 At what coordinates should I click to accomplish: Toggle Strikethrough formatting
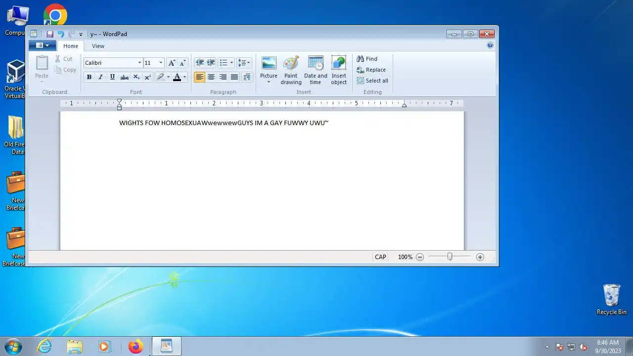click(x=124, y=77)
